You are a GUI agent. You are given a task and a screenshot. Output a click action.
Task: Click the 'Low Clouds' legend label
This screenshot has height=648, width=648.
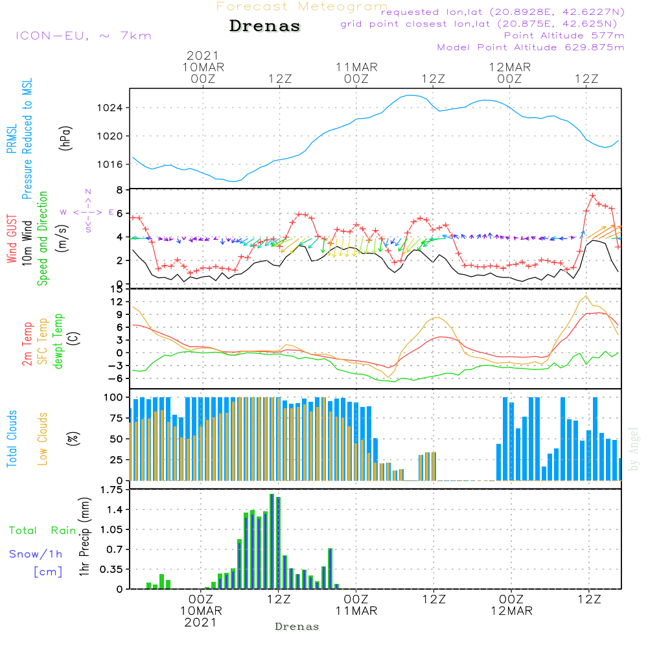pyautogui.click(x=42, y=439)
